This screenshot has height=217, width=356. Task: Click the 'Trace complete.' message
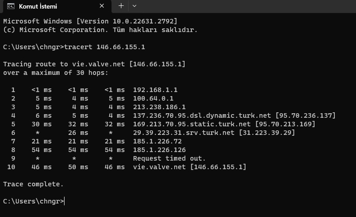click(33, 184)
